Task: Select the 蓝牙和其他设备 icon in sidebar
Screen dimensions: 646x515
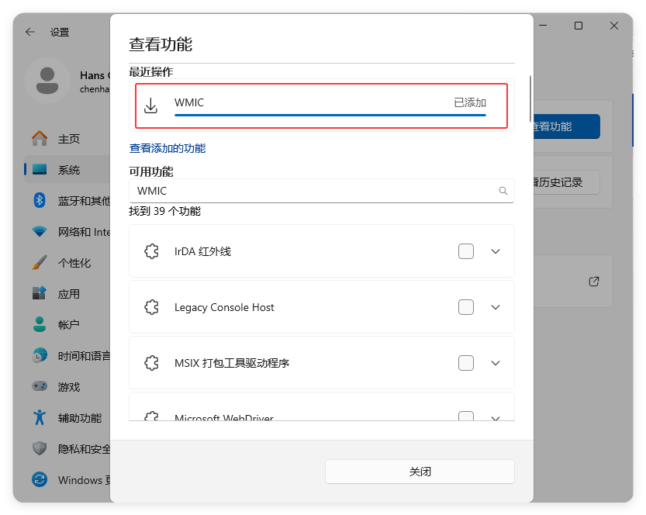Action: click(x=40, y=200)
